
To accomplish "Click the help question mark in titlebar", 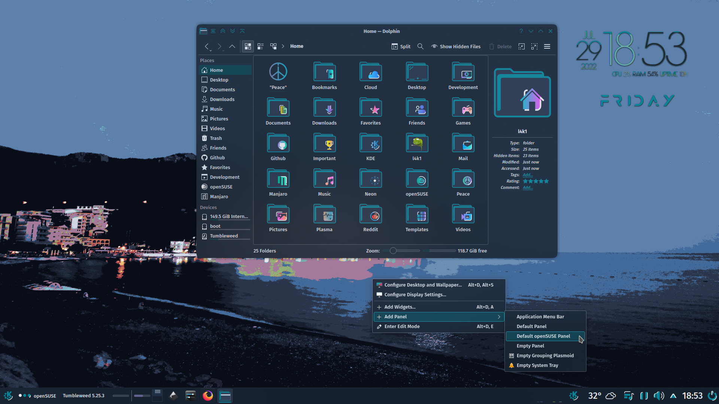I will click(x=521, y=31).
